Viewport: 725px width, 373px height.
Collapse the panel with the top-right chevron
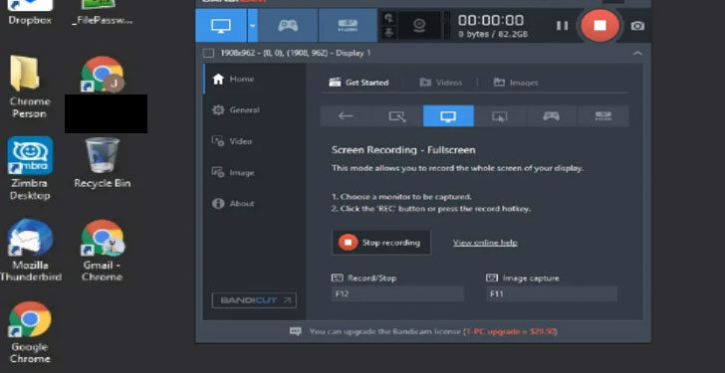637,53
